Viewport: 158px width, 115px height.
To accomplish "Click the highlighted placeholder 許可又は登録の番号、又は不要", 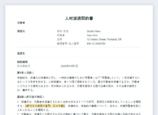I will (45, 106).
